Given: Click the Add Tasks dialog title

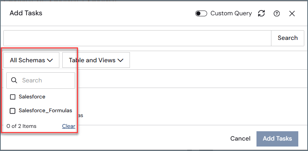Looking at the screenshot, I should 26,13.
